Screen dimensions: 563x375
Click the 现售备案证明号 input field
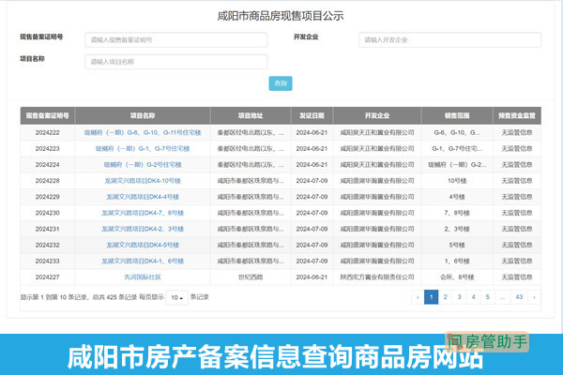click(176, 39)
